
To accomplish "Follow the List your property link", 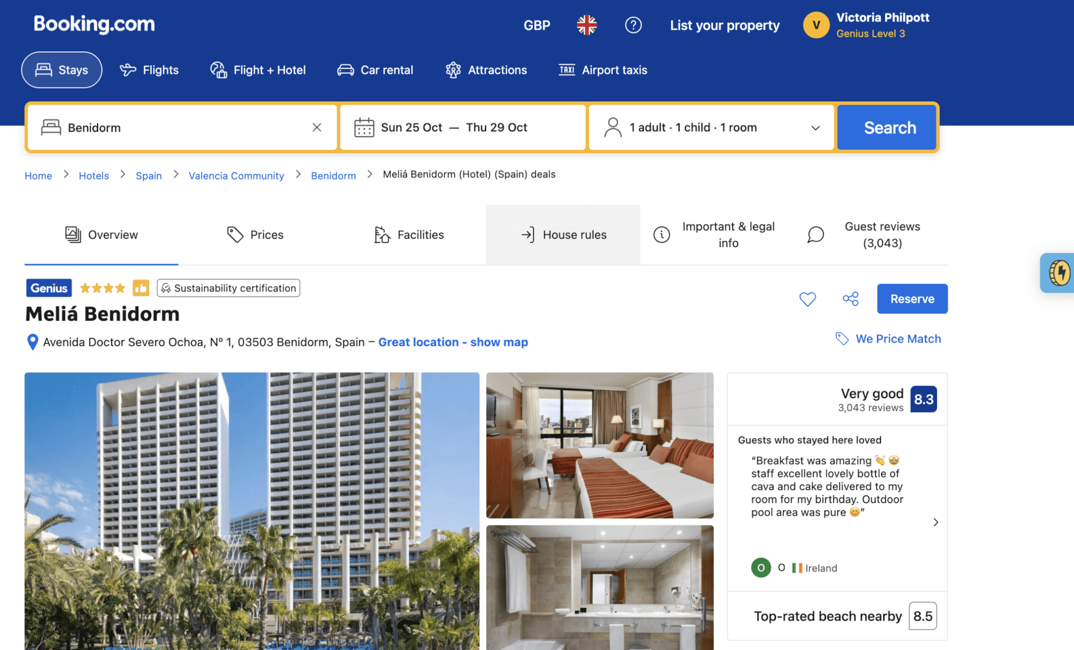I will pyautogui.click(x=724, y=25).
